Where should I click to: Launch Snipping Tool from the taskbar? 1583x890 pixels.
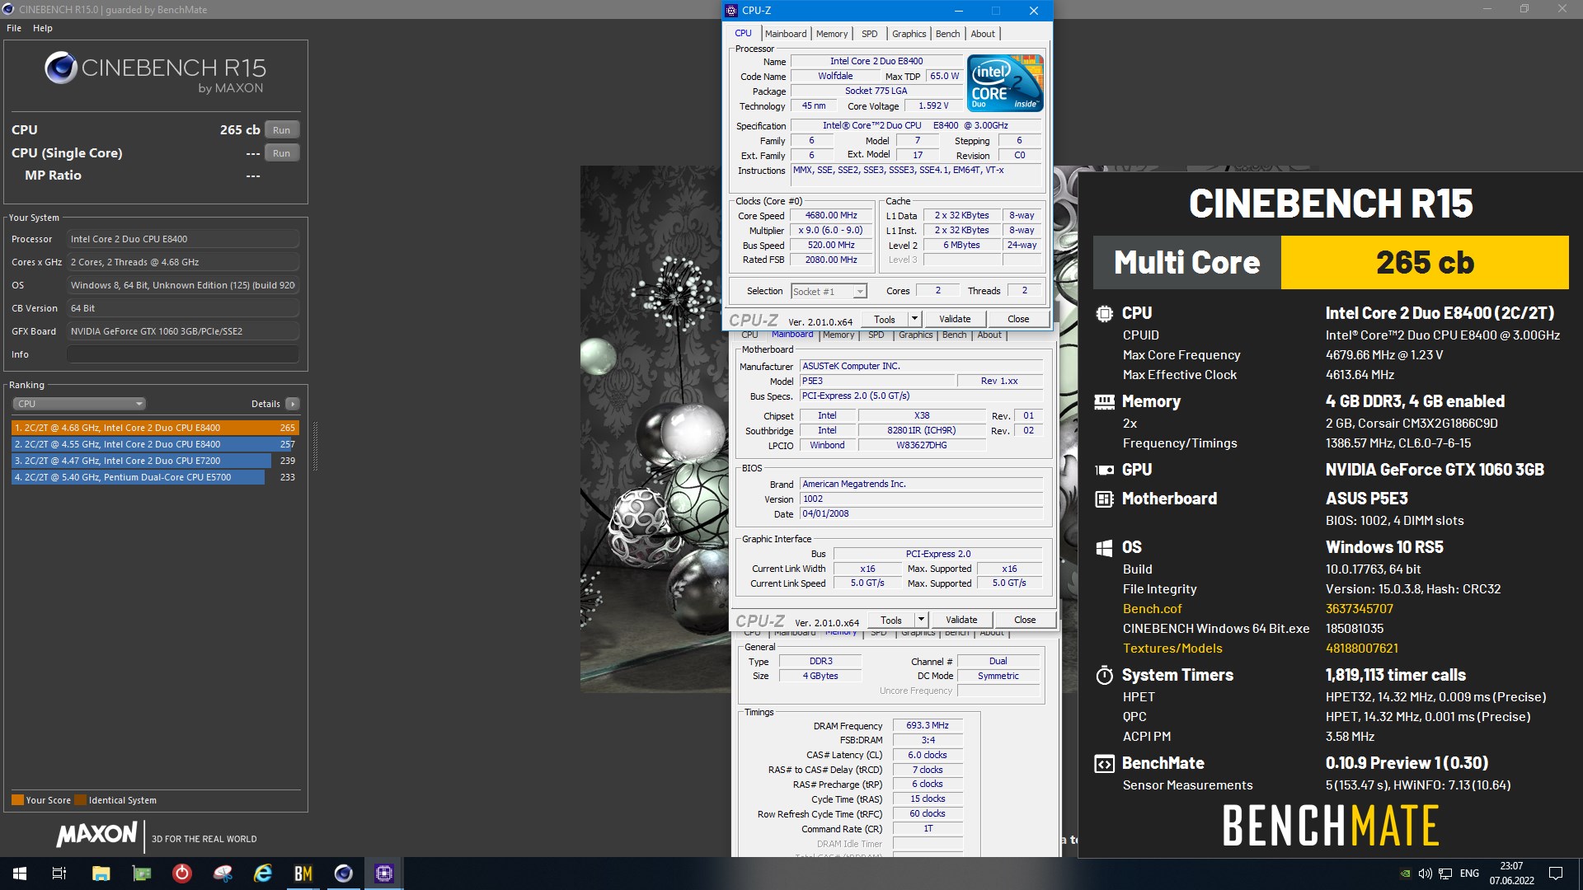click(223, 874)
